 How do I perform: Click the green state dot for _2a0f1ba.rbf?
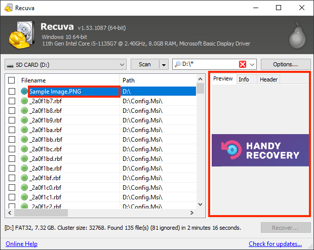tap(24, 130)
